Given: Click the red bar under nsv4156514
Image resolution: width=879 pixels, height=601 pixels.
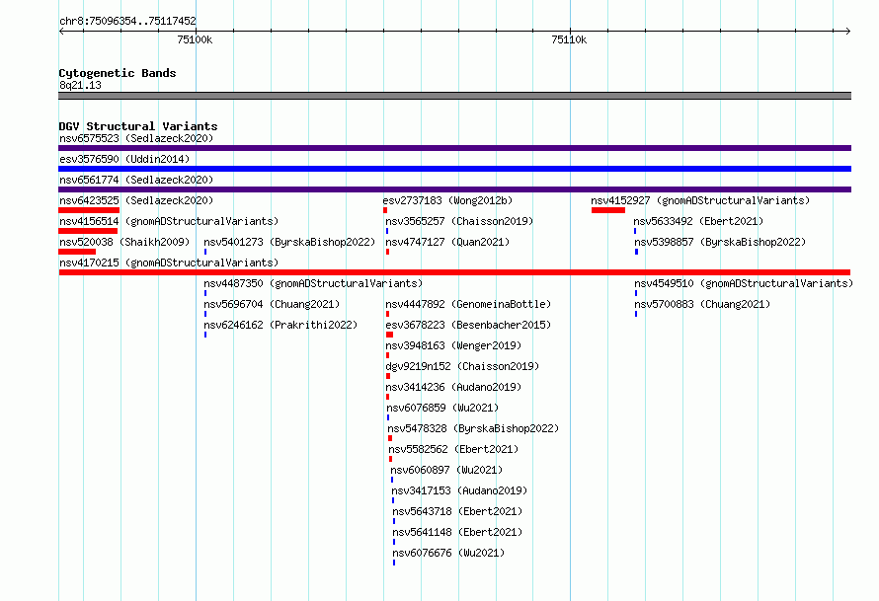Looking at the screenshot, I should [88, 231].
